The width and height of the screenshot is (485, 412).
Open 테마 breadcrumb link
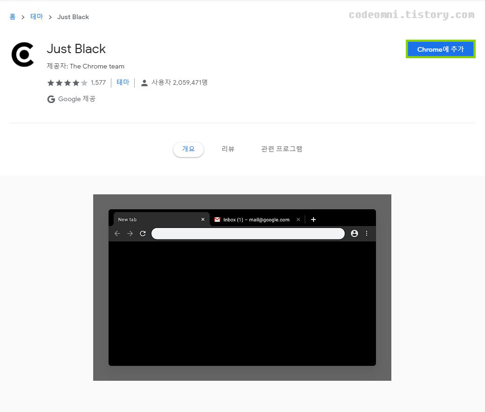(36, 17)
